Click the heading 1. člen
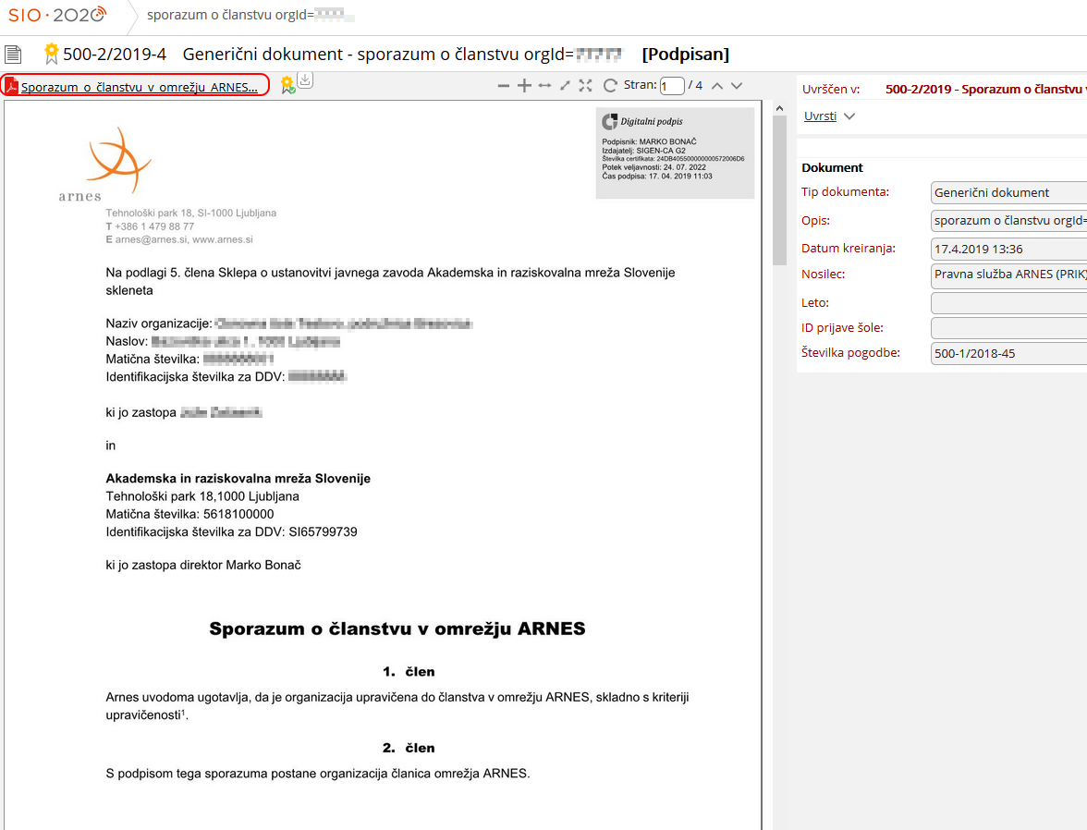Image resolution: width=1087 pixels, height=830 pixels. [x=409, y=672]
